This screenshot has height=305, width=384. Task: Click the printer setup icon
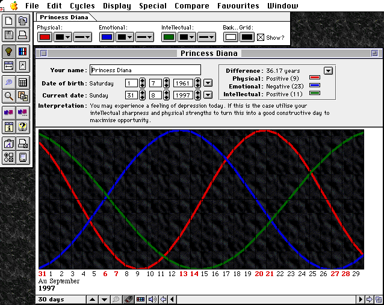click(23, 144)
